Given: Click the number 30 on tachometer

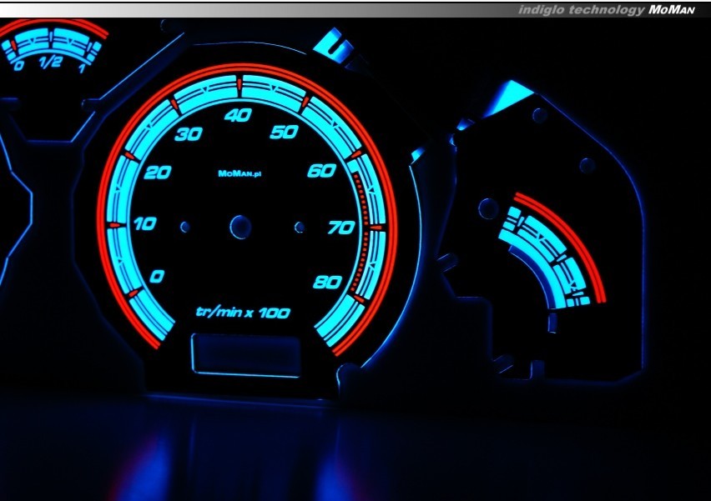Looking at the screenshot, I should coord(188,134).
